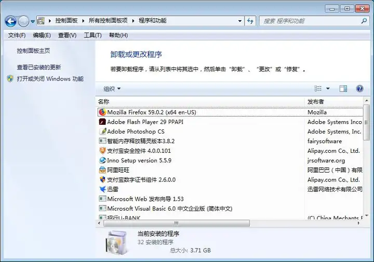Click the refresh button beside address bar
This screenshot has width=374, height=262.
tap(250, 21)
